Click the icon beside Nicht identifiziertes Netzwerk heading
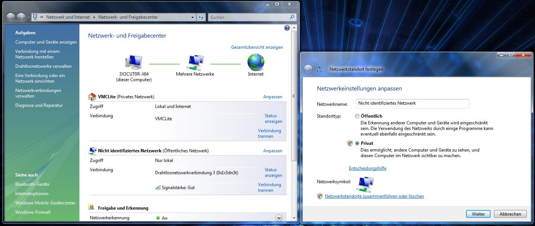This screenshot has height=226, width=535. (x=92, y=151)
